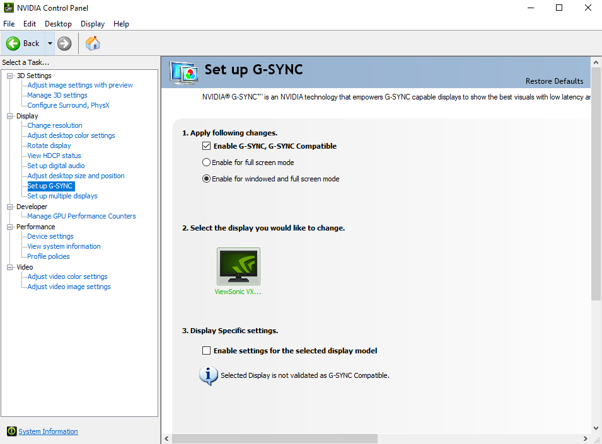
Task: Open Adjust video color settings
Action: pos(67,276)
